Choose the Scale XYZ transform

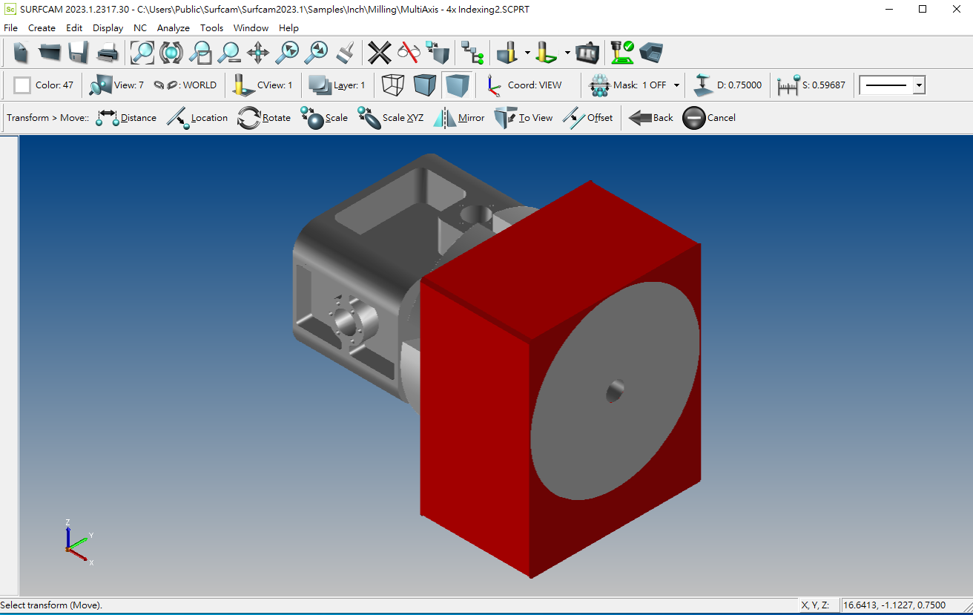[390, 118]
